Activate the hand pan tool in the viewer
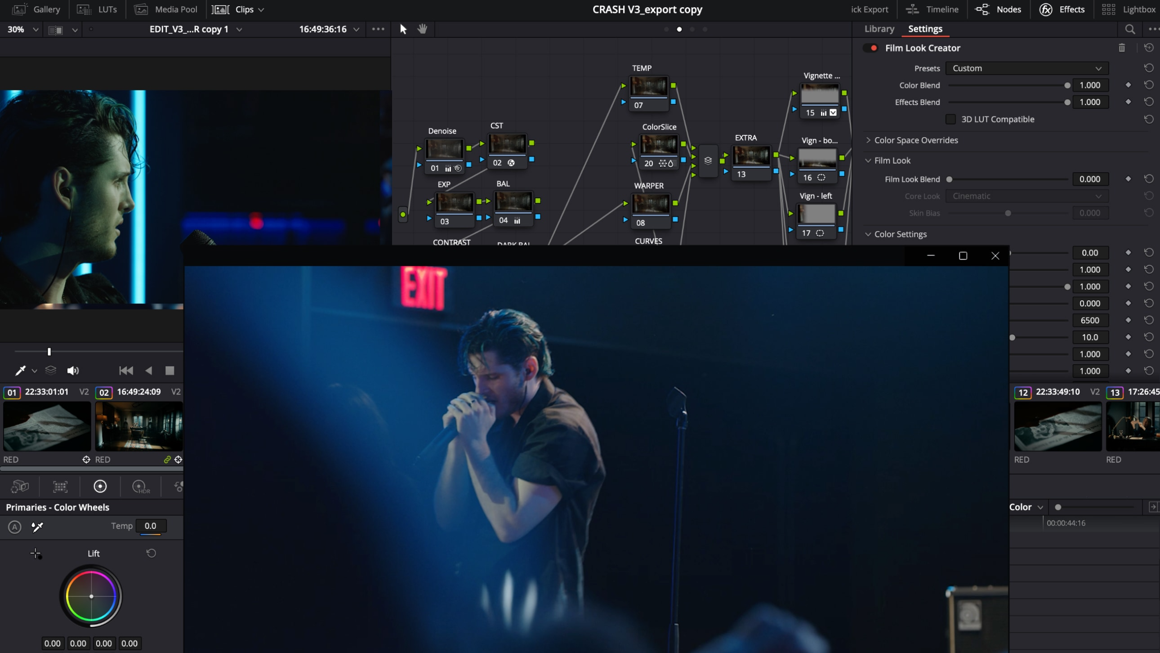The image size is (1160, 653). [422, 29]
